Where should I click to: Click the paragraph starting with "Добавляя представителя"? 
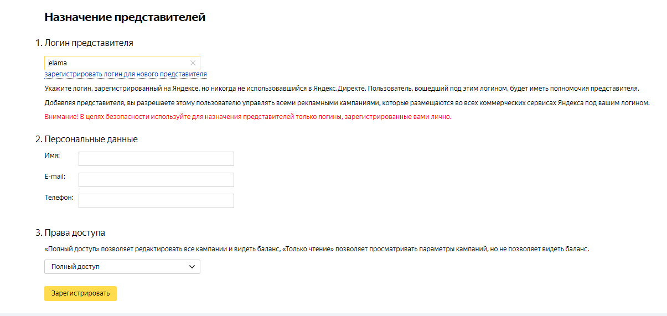pos(347,103)
